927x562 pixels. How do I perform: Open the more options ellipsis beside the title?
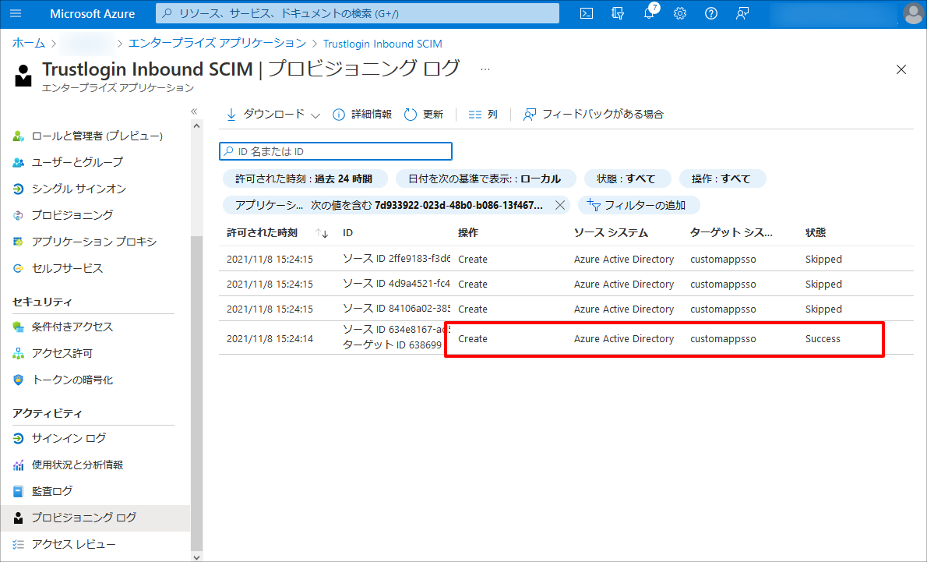click(485, 70)
